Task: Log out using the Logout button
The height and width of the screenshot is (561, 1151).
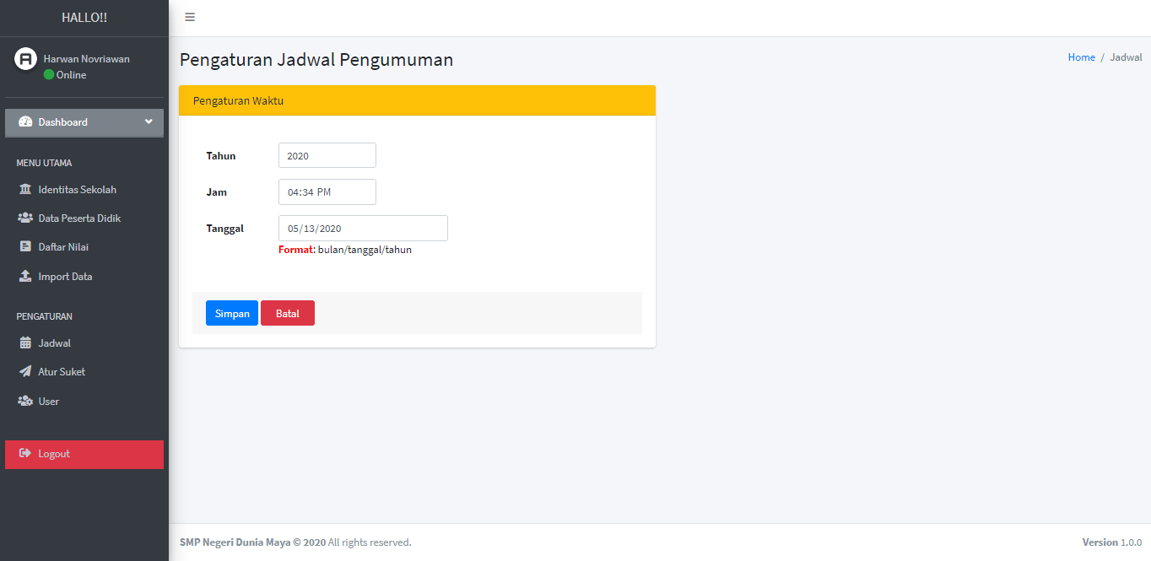Action: (x=84, y=454)
